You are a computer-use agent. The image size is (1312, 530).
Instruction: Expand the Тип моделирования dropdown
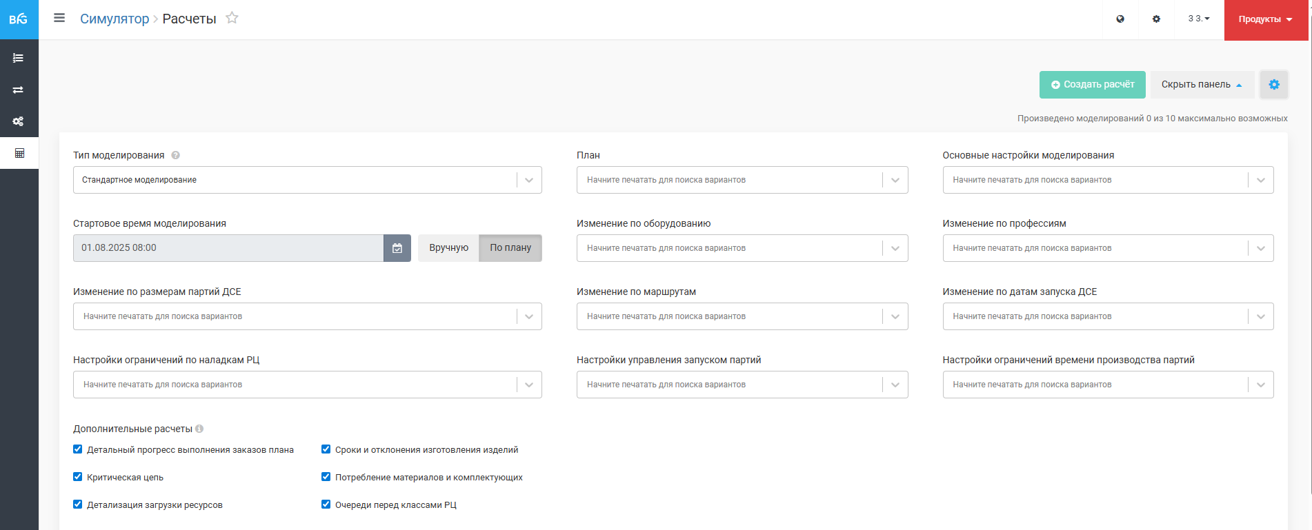click(x=308, y=180)
